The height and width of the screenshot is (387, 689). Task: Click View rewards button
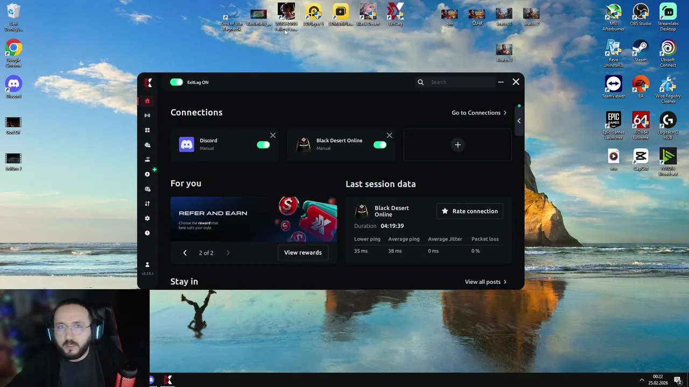click(303, 253)
